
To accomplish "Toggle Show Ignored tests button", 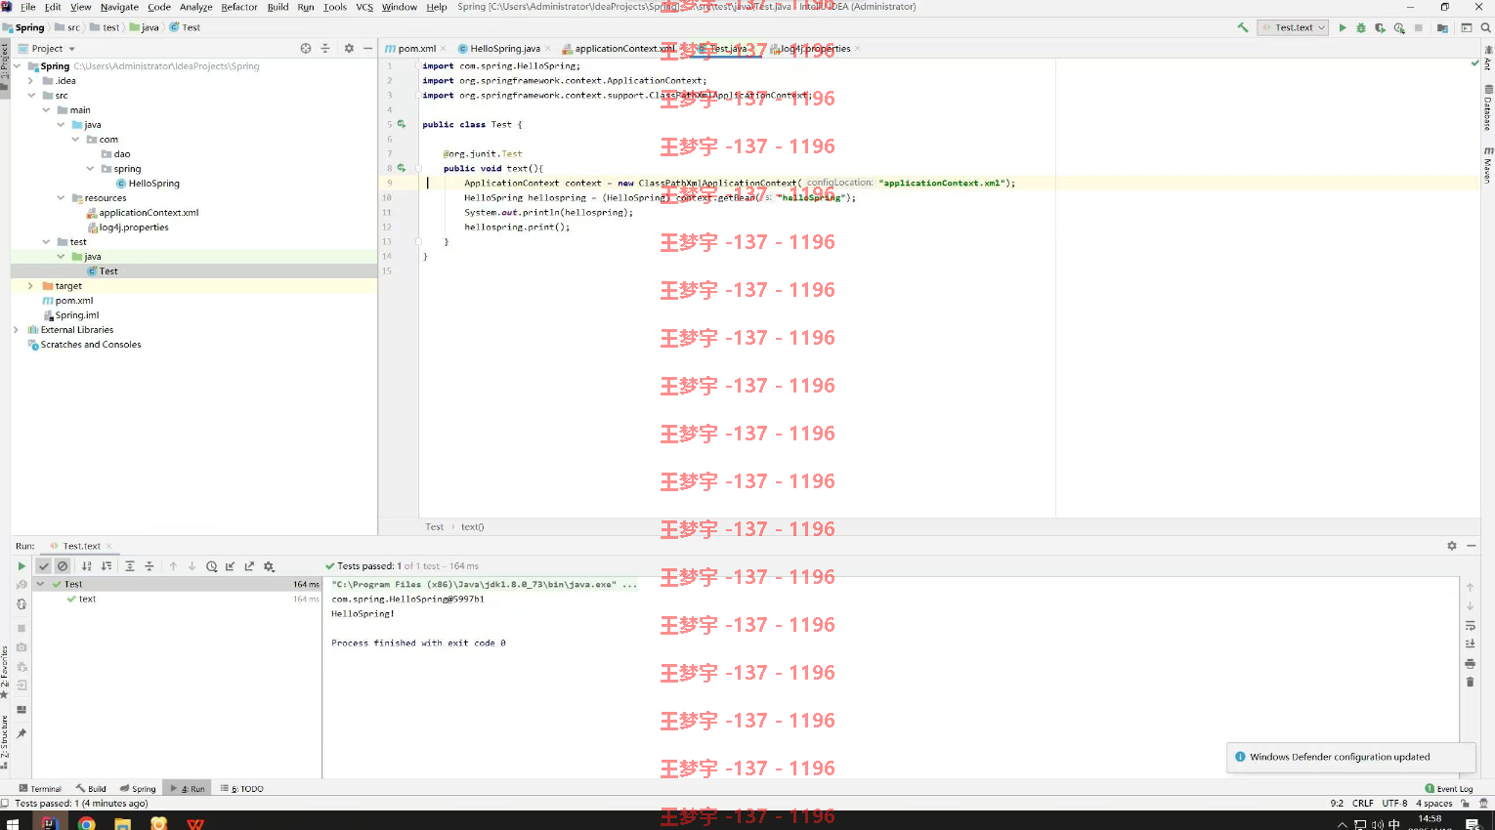I will (x=63, y=566).
